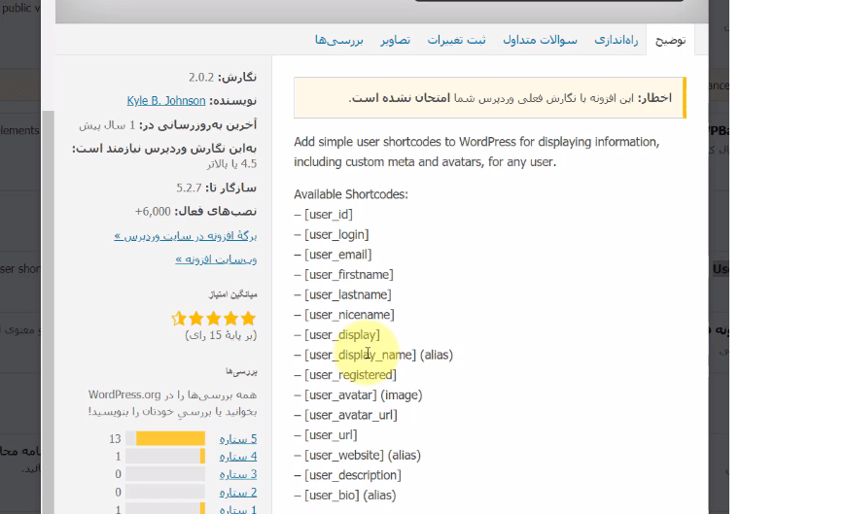The height and width of the screenshot is (514, 846).
Task: Click the [user_display_name] shortcode text
Action: [361, 355]
